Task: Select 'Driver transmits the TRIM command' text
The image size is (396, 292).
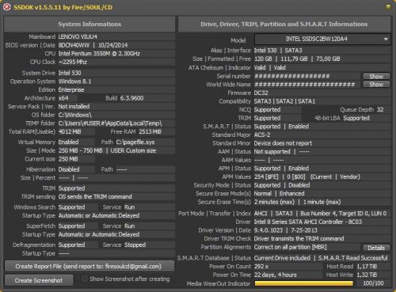Action: [x=299, y=239]
